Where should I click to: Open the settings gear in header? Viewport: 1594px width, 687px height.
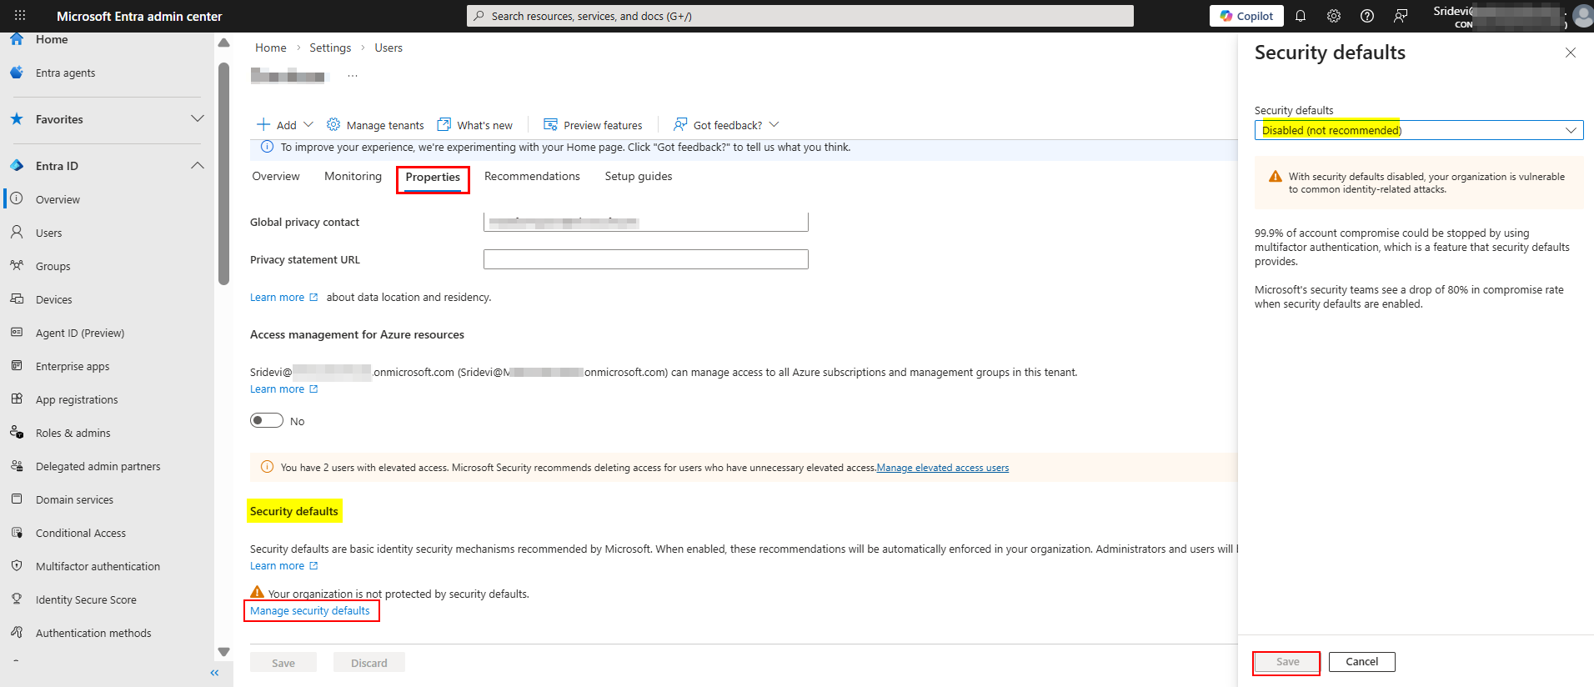1334,16
